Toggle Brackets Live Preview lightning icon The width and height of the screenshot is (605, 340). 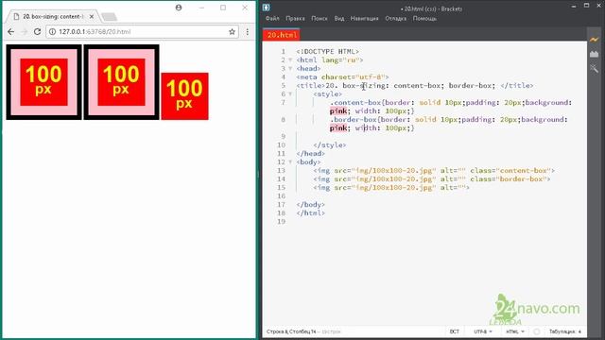(x=594, y=40)
